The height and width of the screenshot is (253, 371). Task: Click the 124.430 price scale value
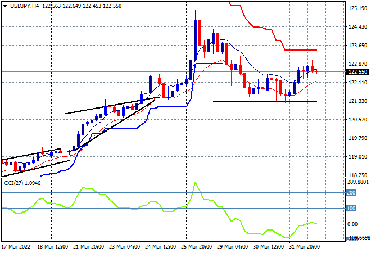pos(358,27)
